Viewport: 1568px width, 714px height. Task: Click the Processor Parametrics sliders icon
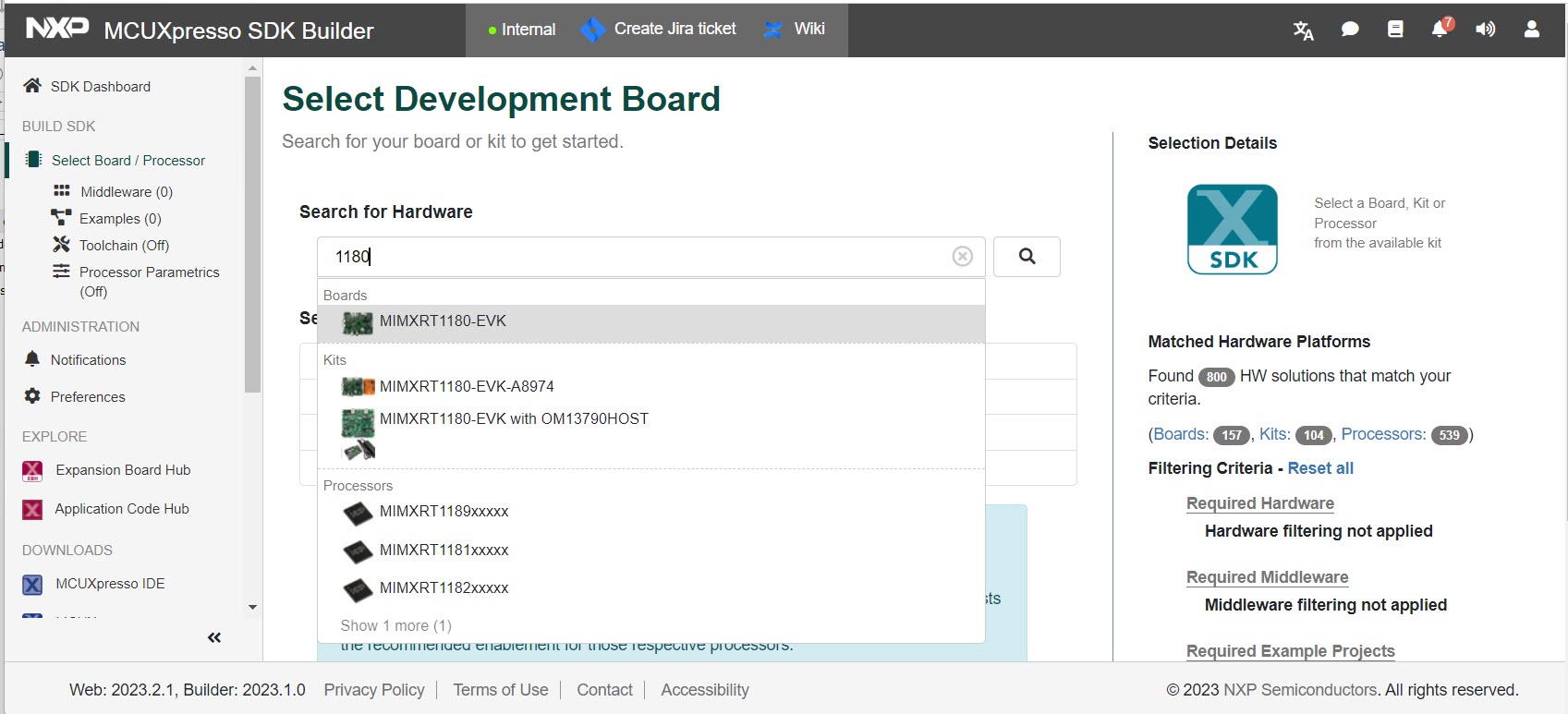[61, 272]
